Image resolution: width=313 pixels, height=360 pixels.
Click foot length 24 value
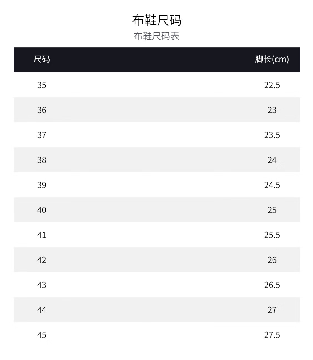[x=272, y=160]
